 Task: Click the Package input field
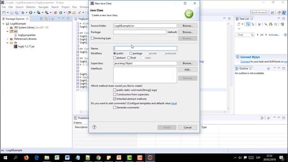pyautogui.click(x=140, y=32)
